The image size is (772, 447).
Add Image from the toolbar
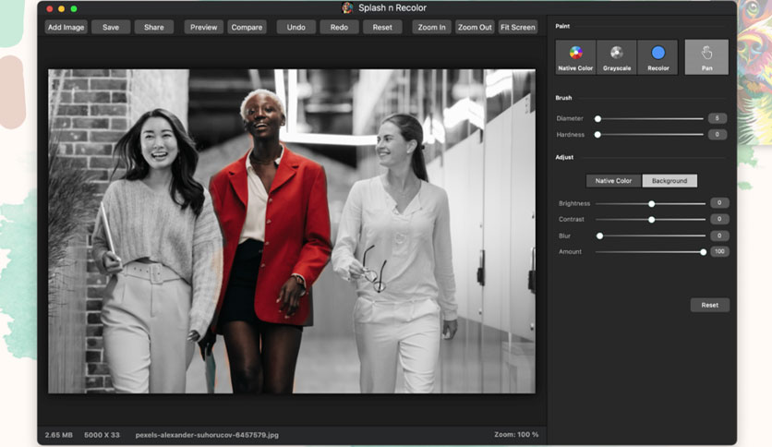pyautogui.click(x=66, y=27)
